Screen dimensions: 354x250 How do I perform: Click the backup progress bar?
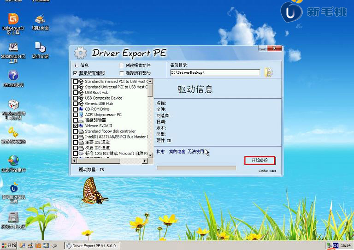196,168
